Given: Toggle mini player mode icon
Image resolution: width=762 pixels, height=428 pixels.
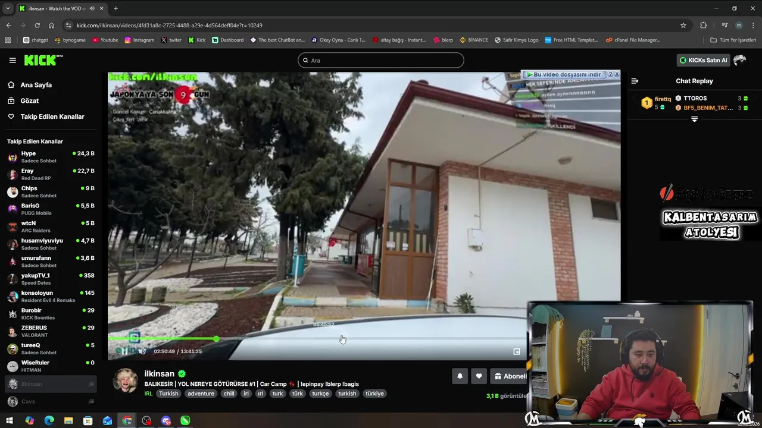Looking at the screenshot, I should pyautogui.click(x=517, y=351).
